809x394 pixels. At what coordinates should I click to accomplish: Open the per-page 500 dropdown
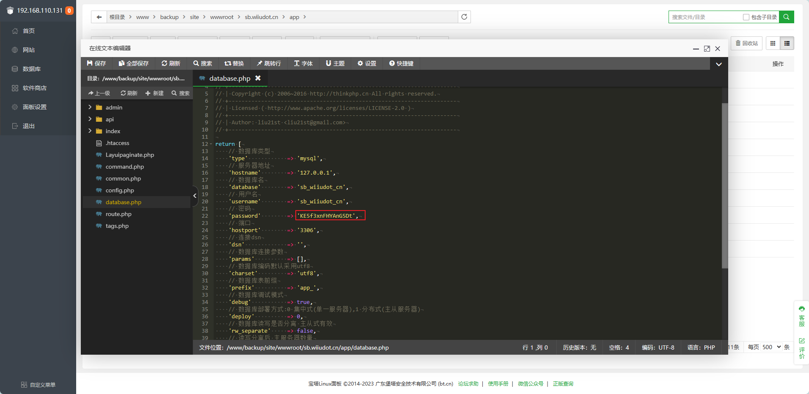(772, 347)
